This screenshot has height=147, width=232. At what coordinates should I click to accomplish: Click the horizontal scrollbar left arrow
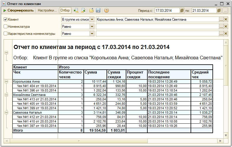[7, 141]
